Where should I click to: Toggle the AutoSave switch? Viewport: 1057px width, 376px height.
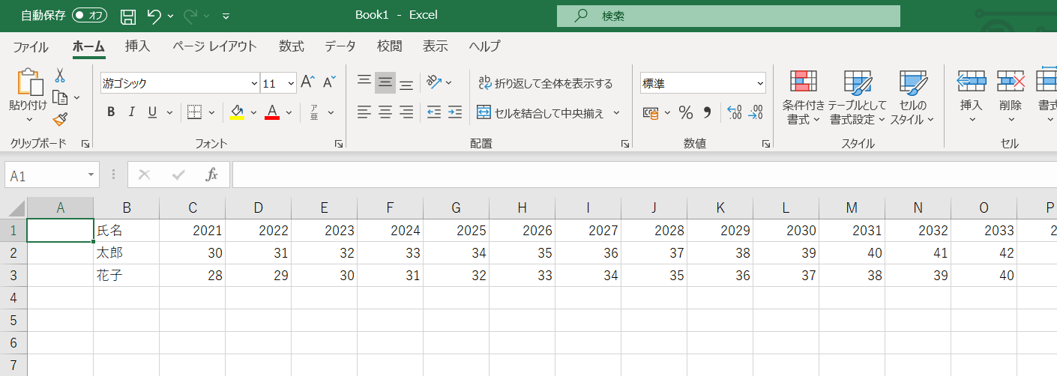coord(89,15)
